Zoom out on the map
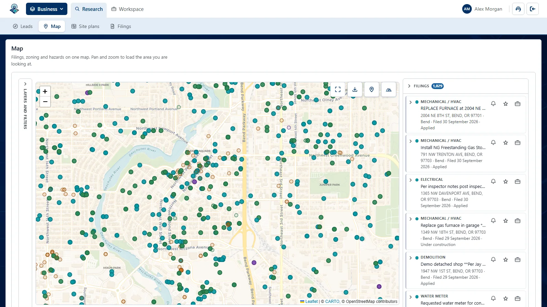547x307 pixels. click(x=45, y=102)
